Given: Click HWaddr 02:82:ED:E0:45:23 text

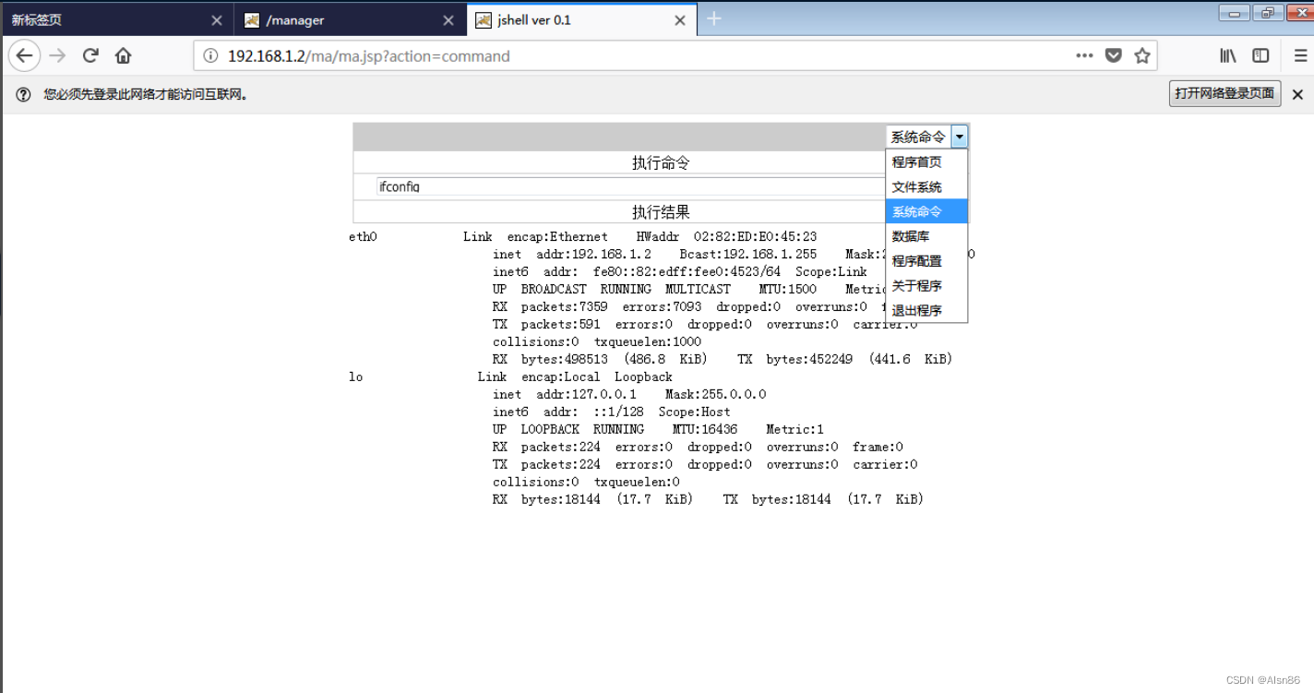Looking at the screenshot, I should pyautogui.click(x=726, y=237).
